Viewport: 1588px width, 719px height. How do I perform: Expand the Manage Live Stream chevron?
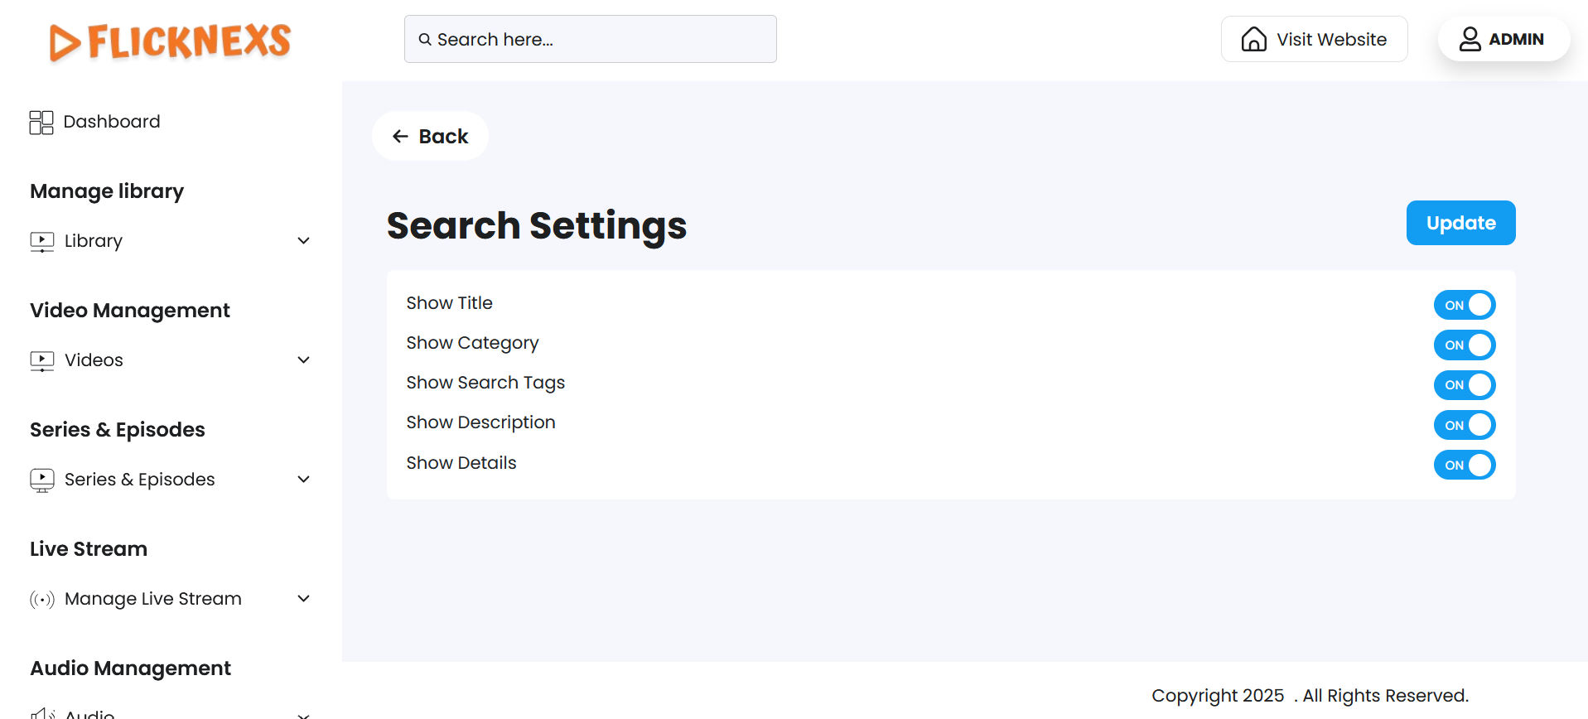pyautogui.click(x=304, y=599)
